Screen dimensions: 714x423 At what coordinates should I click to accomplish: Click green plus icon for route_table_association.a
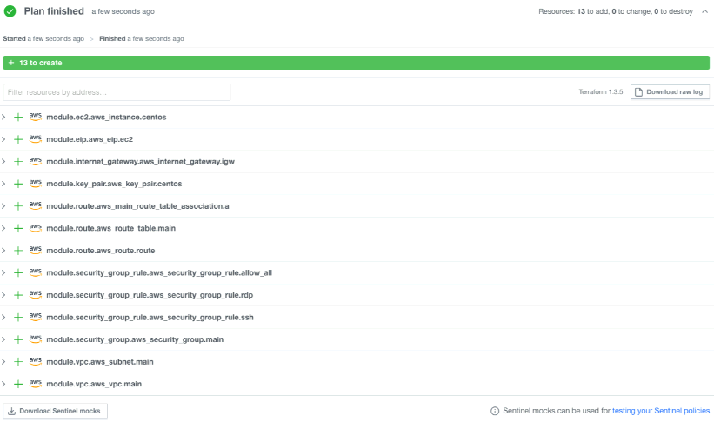[x=18, y=206]
